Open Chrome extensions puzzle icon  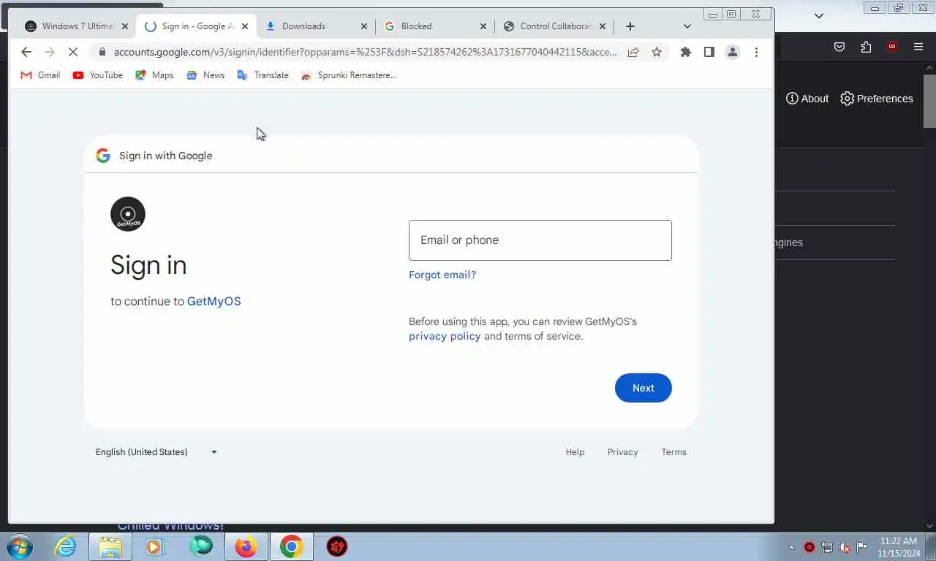point(685,52)
